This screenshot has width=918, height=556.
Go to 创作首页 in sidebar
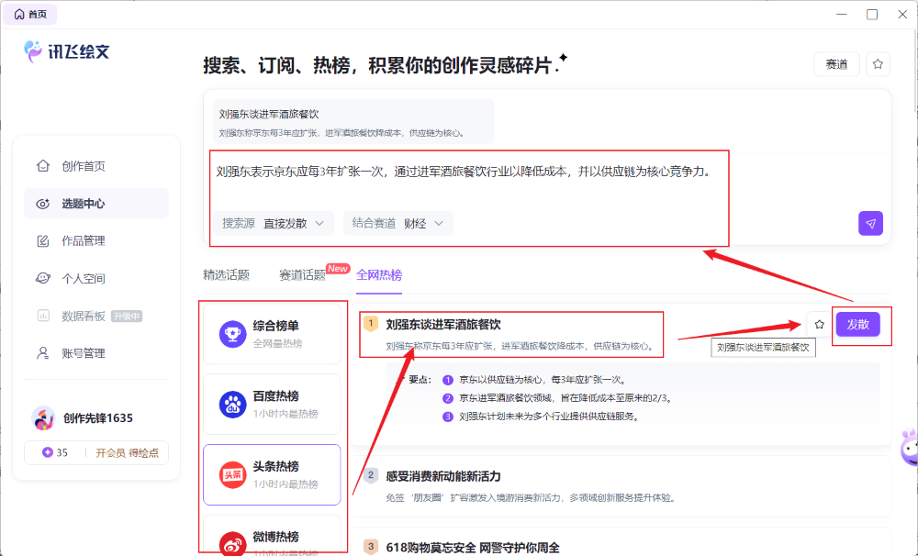(84, 166)
